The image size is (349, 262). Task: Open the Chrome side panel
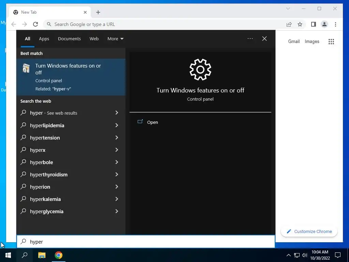coord(314,24)
